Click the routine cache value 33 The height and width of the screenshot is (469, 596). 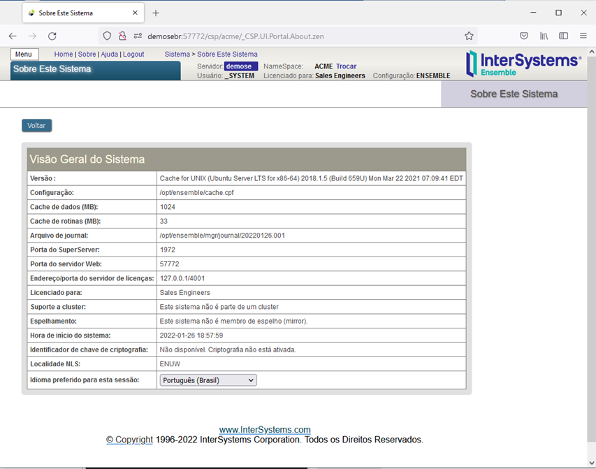[163, 222]
